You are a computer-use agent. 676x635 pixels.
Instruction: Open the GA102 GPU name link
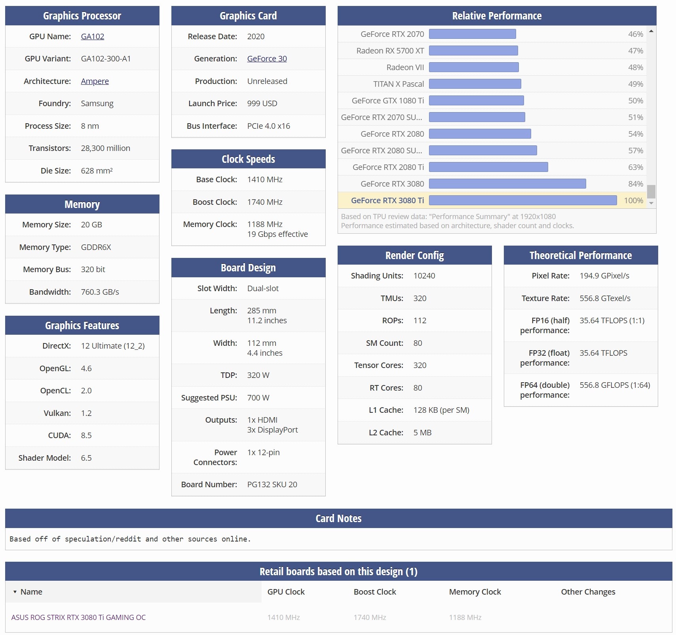click(x=92, y=36)
